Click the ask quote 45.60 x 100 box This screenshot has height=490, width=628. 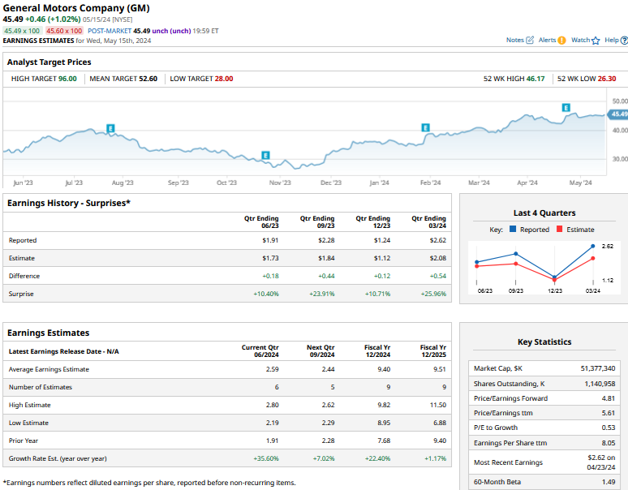65,30
